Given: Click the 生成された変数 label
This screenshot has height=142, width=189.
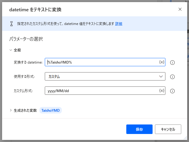Looking at the screenshot, I should click(25, 110).
